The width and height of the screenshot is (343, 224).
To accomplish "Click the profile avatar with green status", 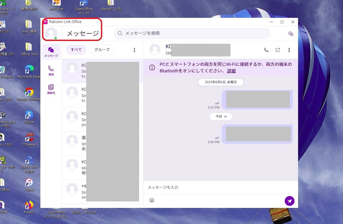I will coord(51,33).
